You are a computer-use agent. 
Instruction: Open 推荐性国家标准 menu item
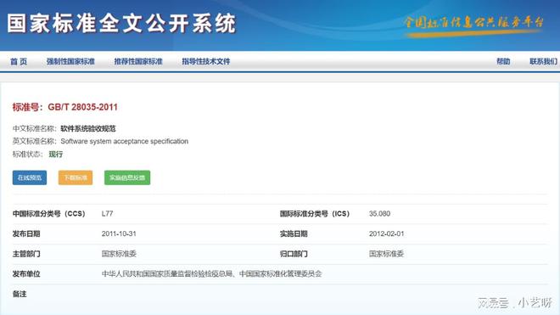[138, 61]
